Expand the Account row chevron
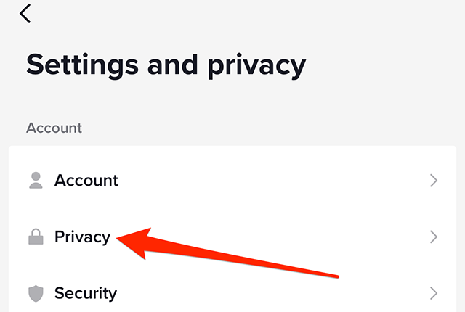This screenshot has width=465, height=312. tap(434, 181)
